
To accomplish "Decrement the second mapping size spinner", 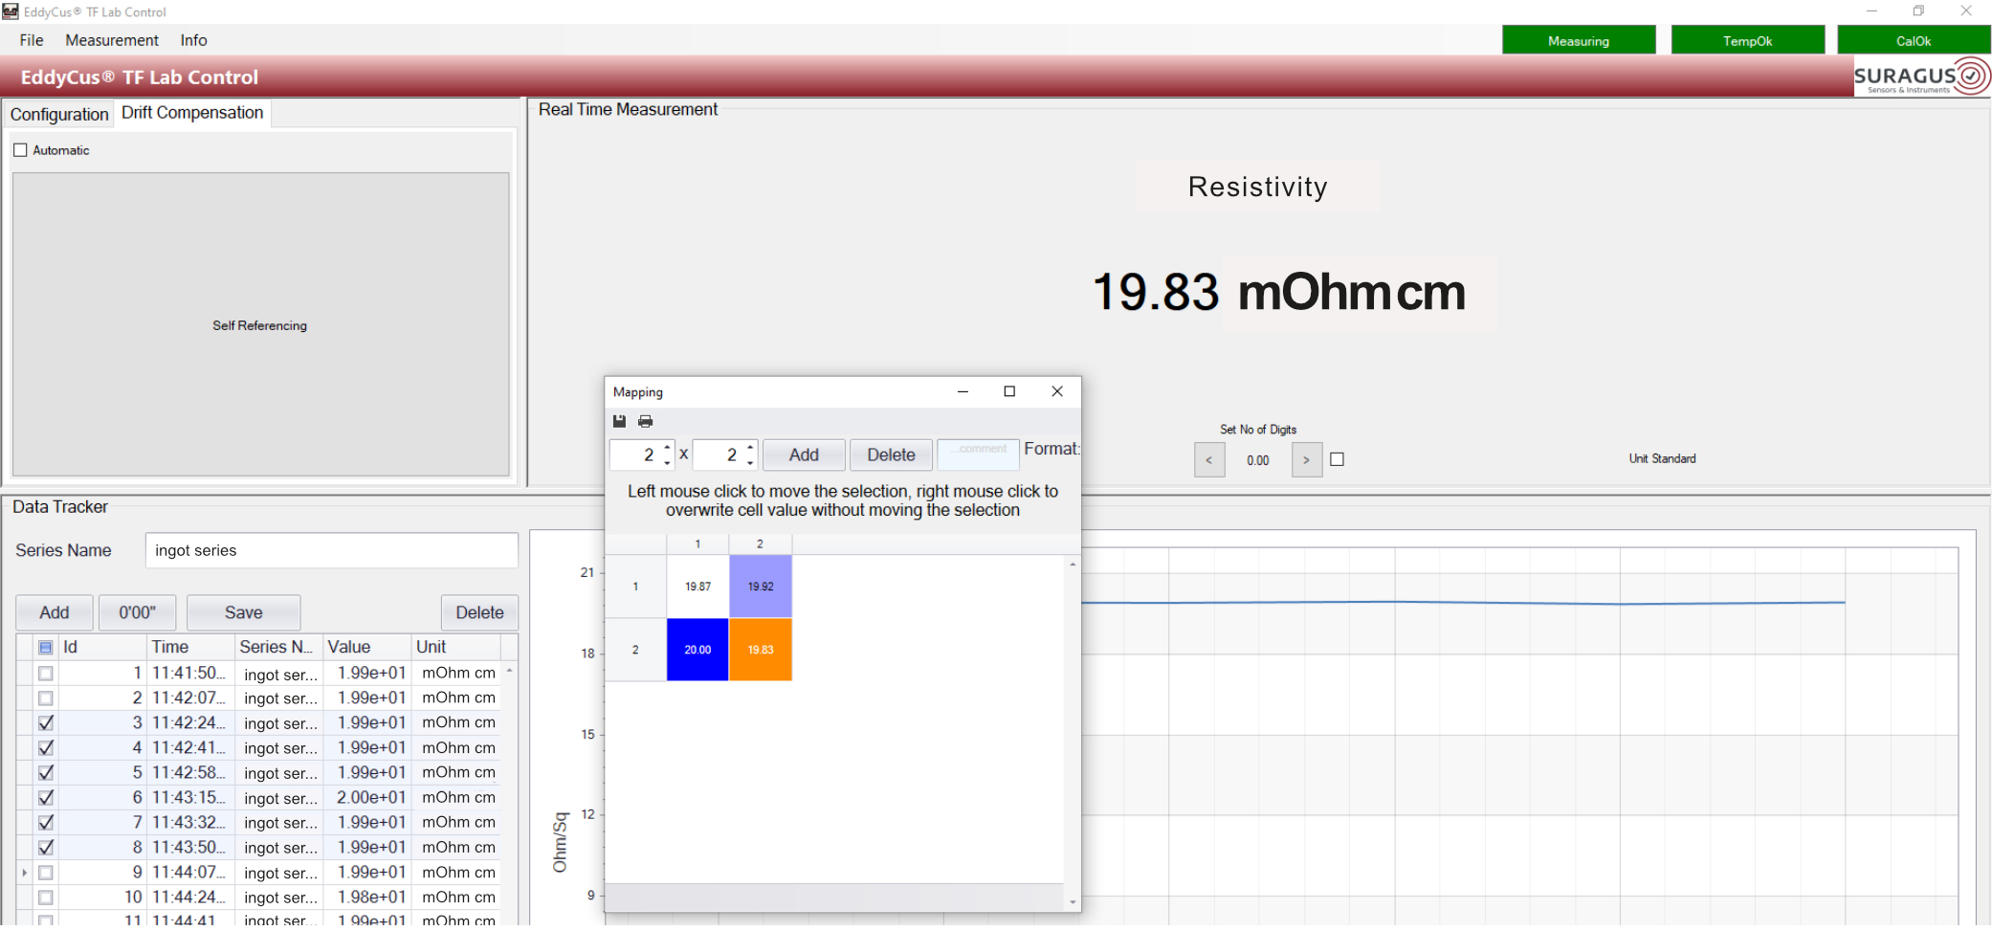I will pos(751,463).
